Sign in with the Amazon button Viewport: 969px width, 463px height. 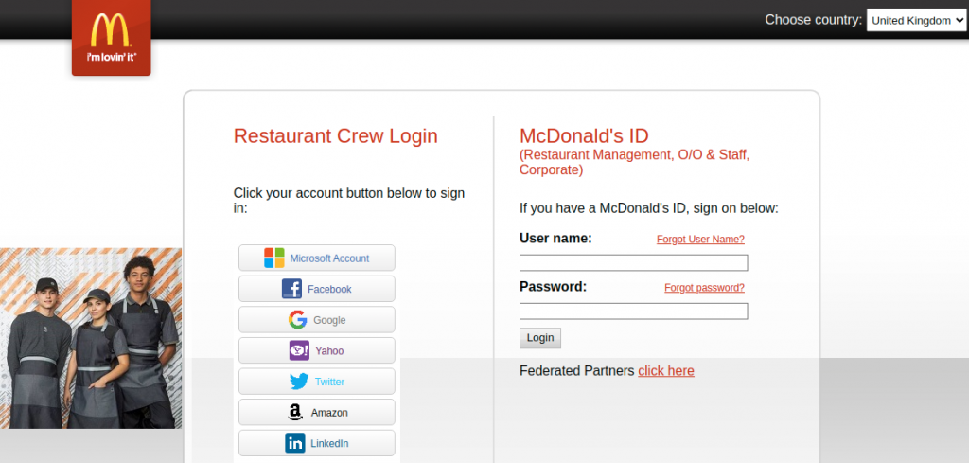pos(317,412)
